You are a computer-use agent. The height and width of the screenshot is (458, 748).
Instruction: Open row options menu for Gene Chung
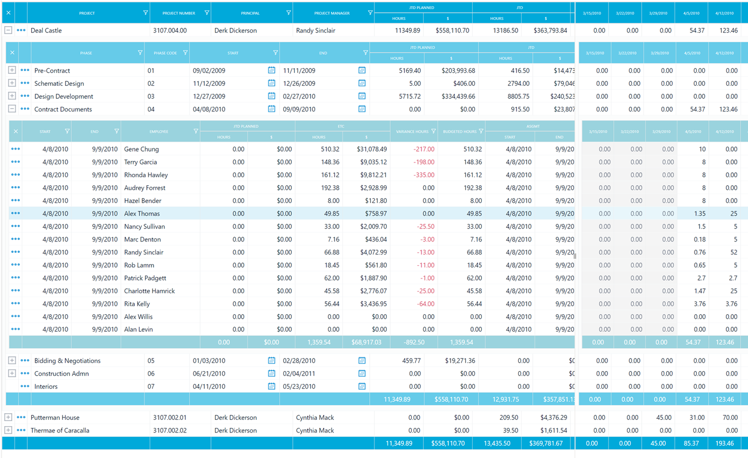pyautogui.click(x=15, y=149)
